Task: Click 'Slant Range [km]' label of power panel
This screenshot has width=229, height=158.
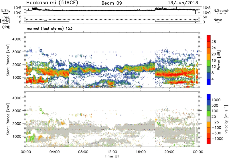Action: [8, 60]
